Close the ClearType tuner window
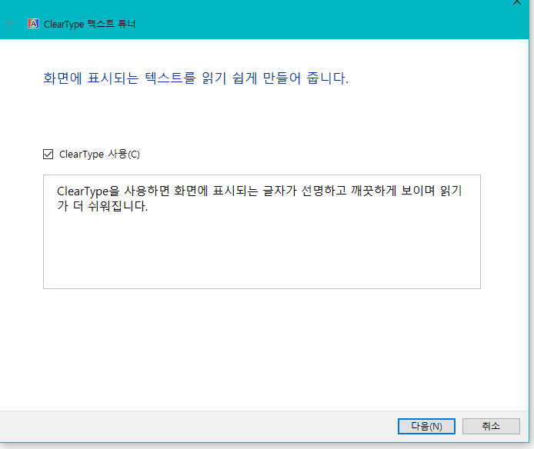 point(517,2)
